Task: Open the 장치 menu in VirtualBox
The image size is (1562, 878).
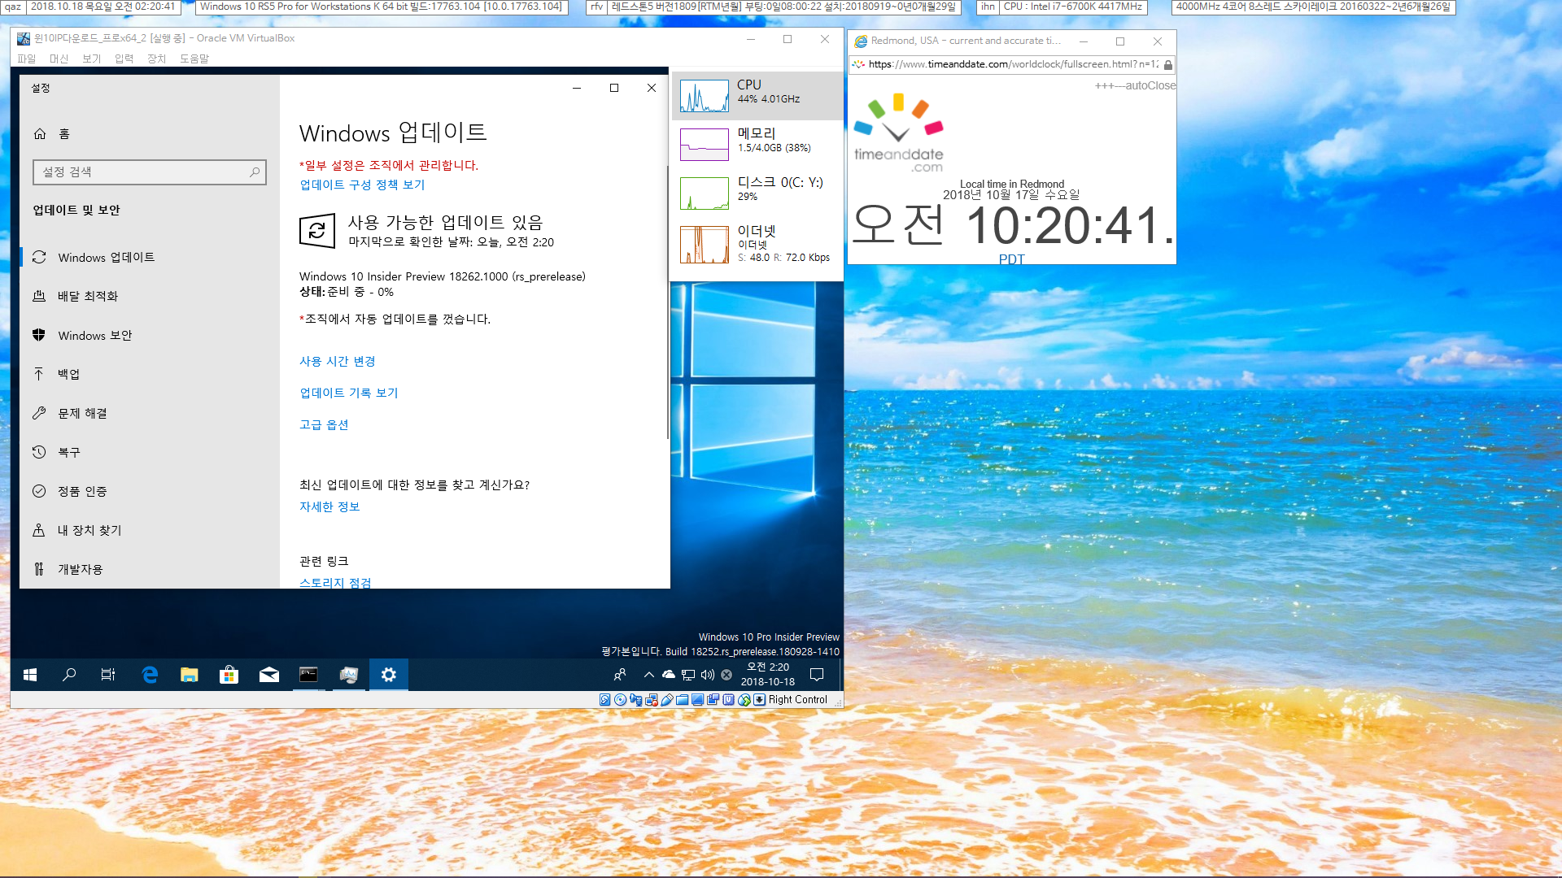Action: pos(156,59)
